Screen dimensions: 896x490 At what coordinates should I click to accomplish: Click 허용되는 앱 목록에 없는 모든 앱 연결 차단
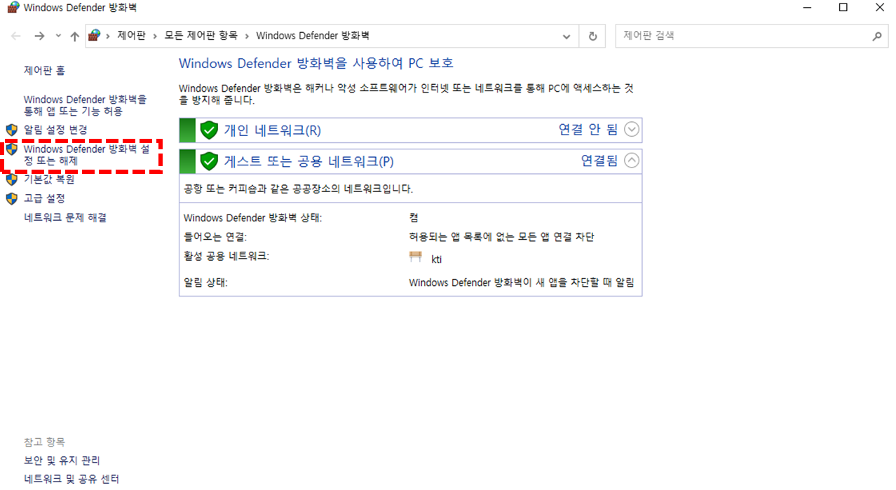point(501,237)
